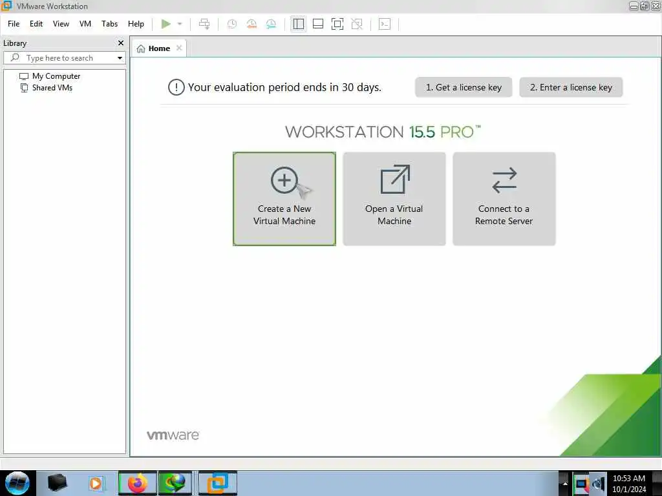Open the Windows Start menu
The height and width of the screenshot is (496, 662).
point(17,483)
